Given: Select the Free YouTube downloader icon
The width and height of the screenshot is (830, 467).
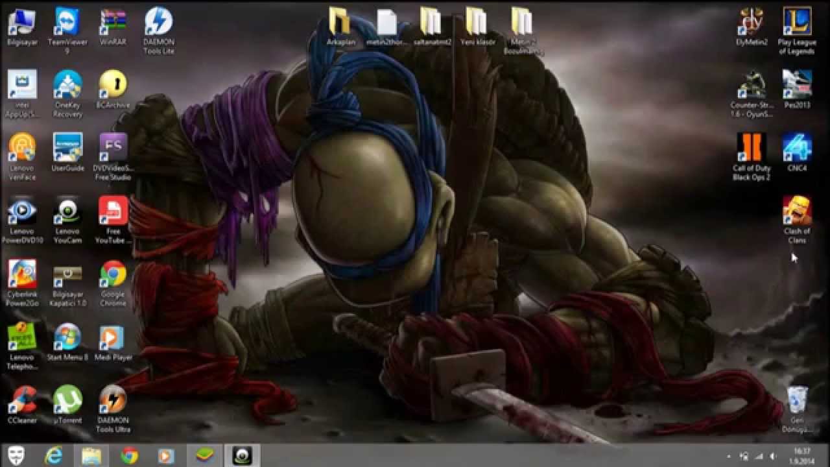Looking at the screenshot, I should (x=113, y=221).
